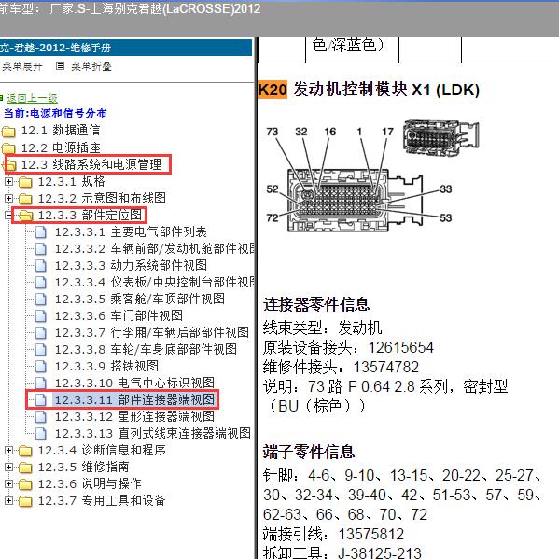Open 12.3.3.8 车轮/车身底部部件视图
Viewport: 559px width, 559px height.
[146, 349]
